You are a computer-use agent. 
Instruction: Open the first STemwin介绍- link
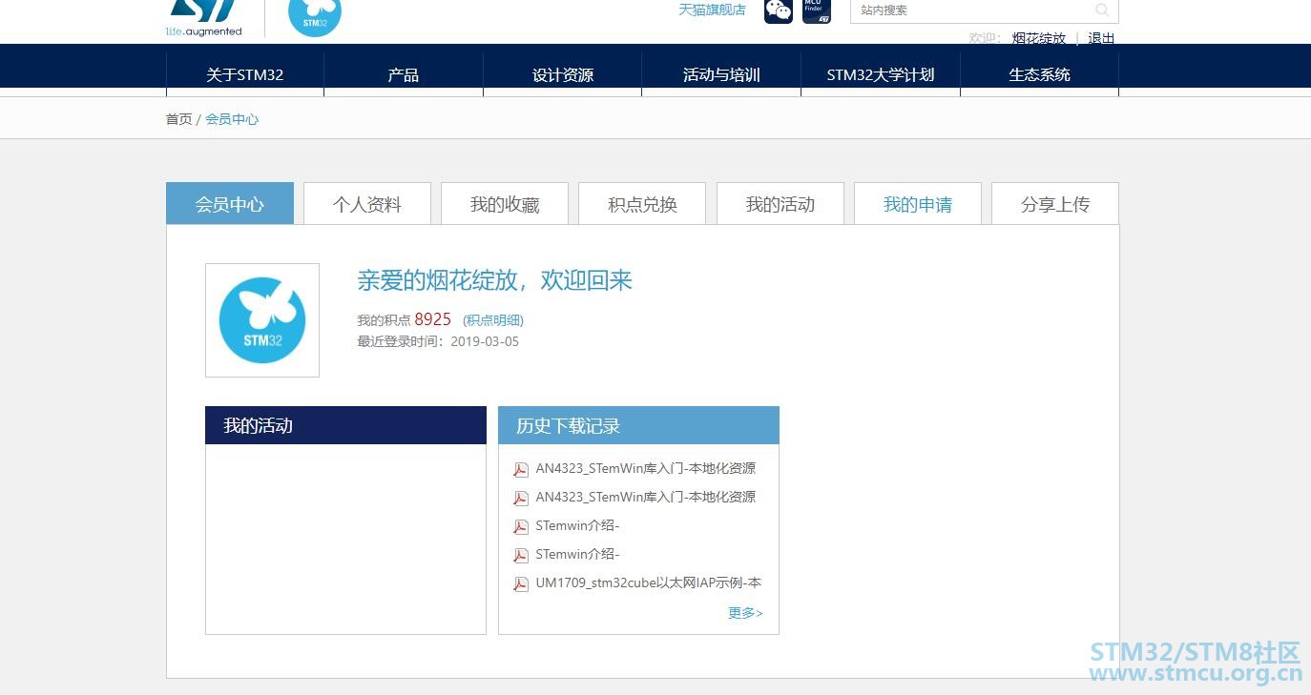[x=577, y=525]
